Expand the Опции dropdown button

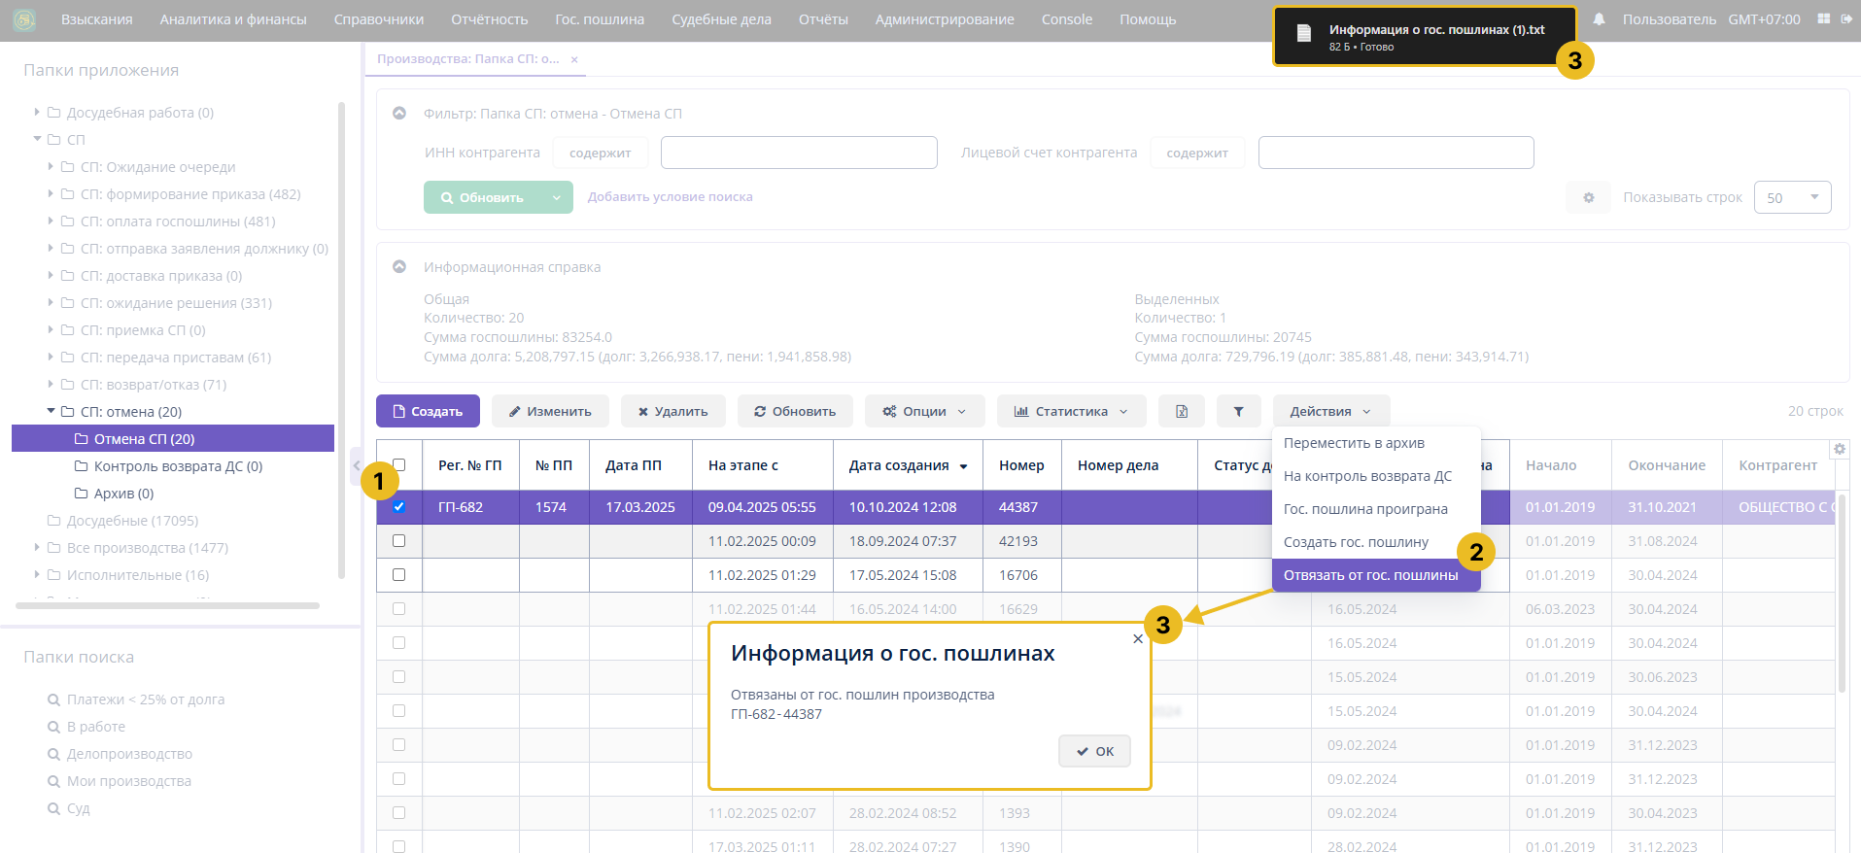click(924, 411)
